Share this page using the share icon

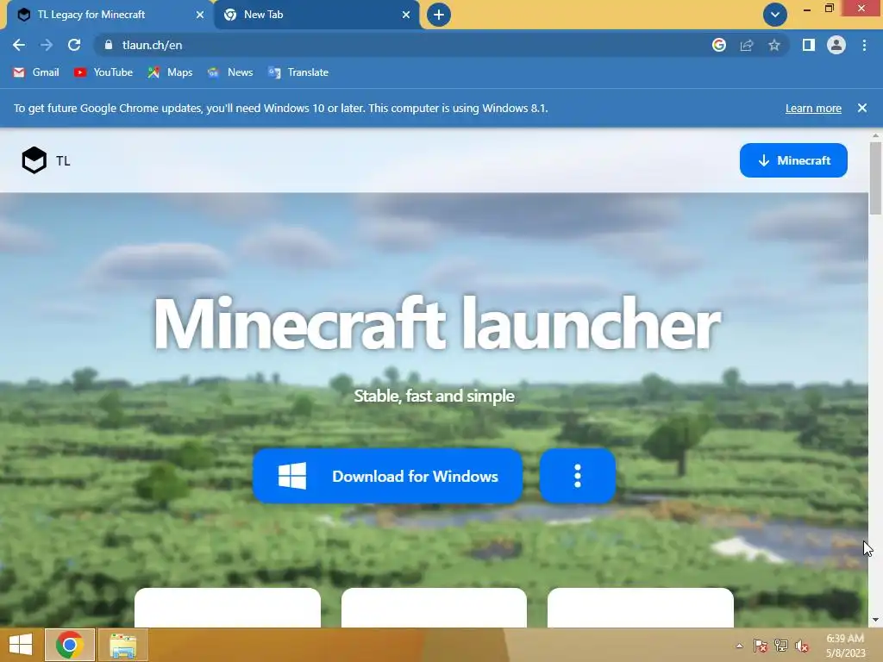pos(747,45)
